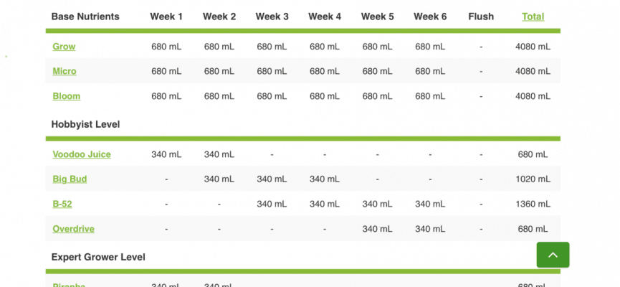
Task: Click Big Bud total 1020 mL cell
Action: click(533, 179)
